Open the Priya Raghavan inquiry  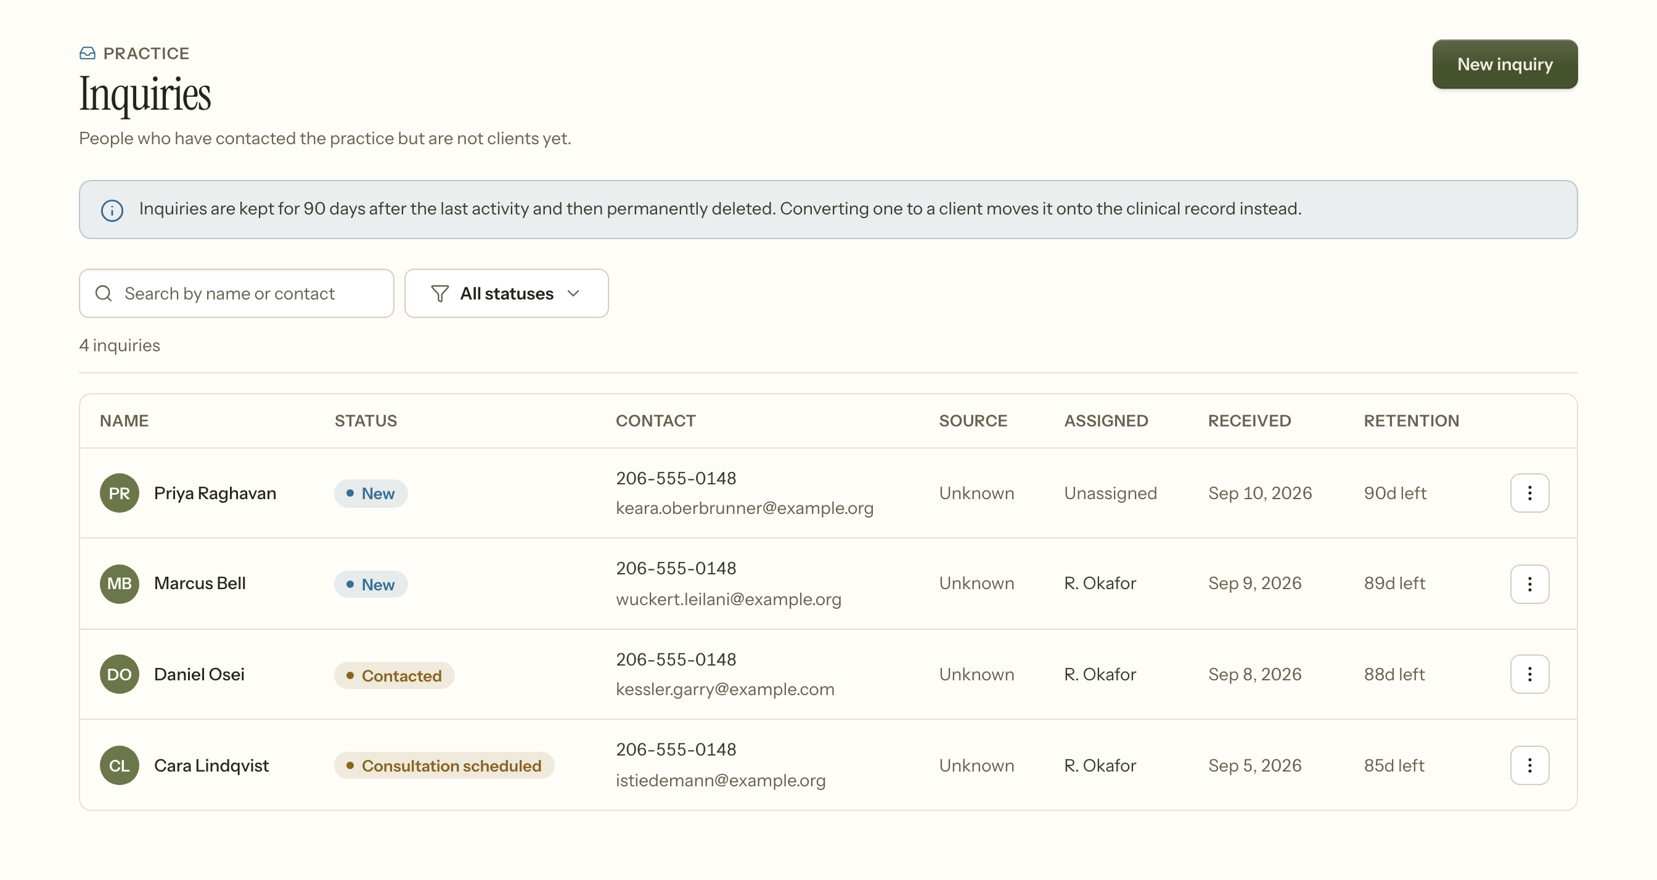pos(215,494)
